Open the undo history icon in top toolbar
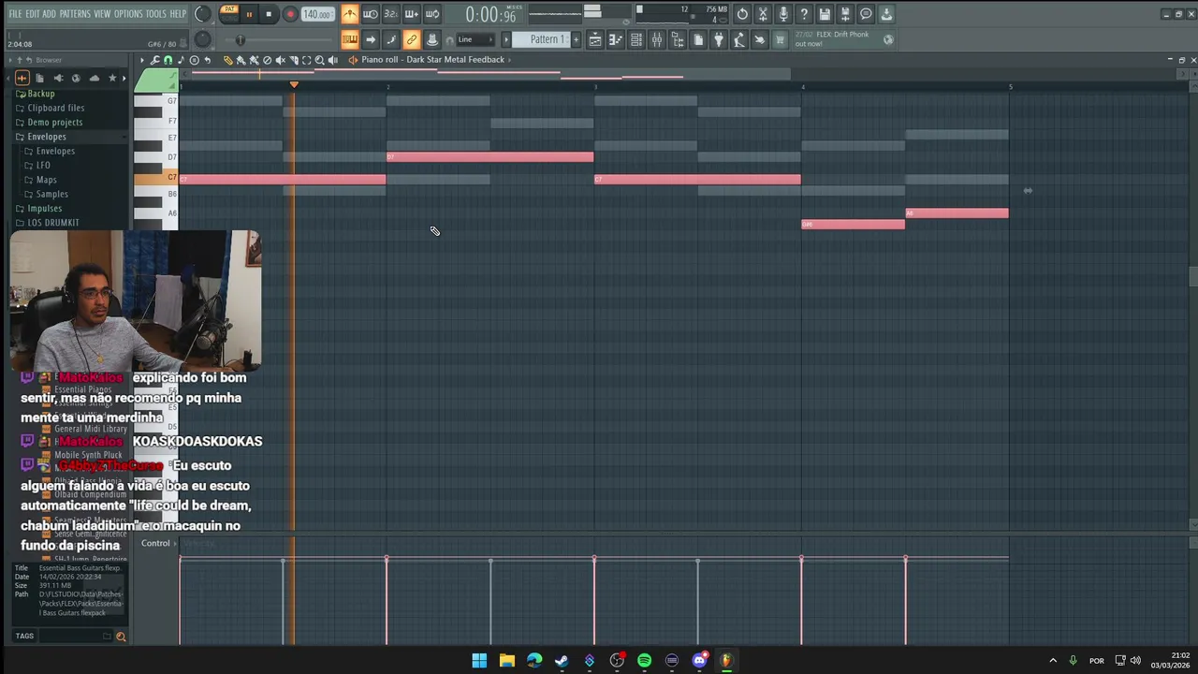The width and height of the screenshot is (1198, 674). coord(743,14)
